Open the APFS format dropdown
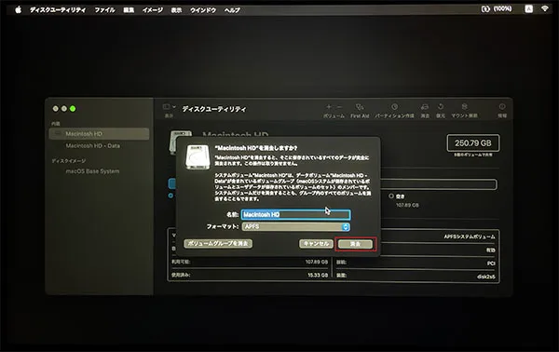 [x=296, y=226]
